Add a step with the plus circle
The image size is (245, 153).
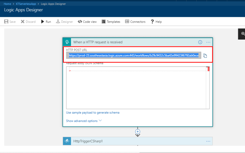tap(138, 132)
